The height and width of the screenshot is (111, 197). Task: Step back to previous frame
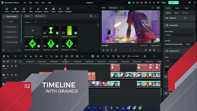click(x=103, y=50)
